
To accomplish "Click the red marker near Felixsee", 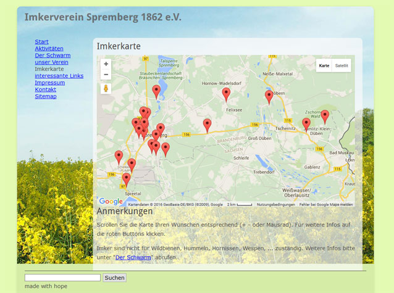I will click(226, 94).
